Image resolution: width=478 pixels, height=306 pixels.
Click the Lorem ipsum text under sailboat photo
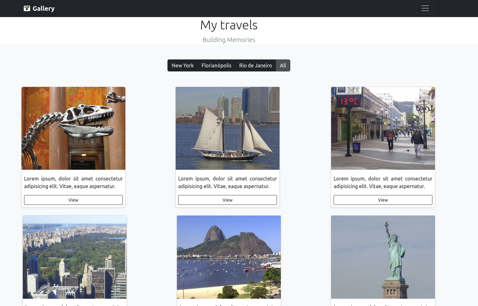[x=228, y=182]
